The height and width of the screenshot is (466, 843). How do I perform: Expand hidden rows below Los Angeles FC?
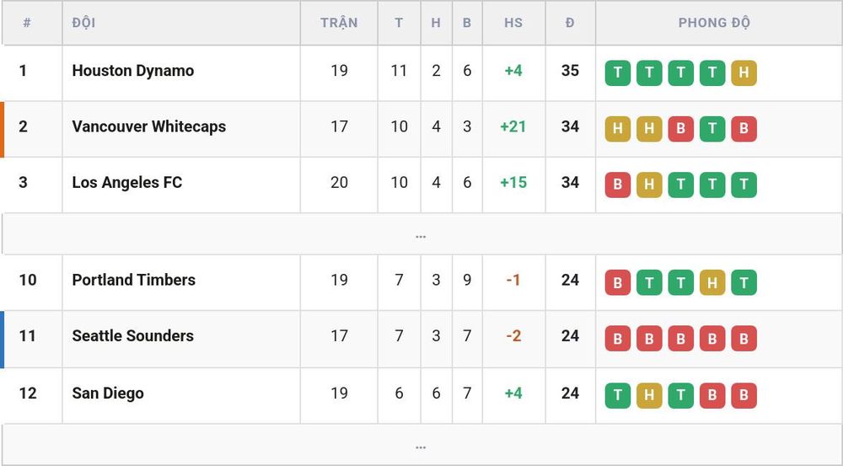click(x=421, y=234)
